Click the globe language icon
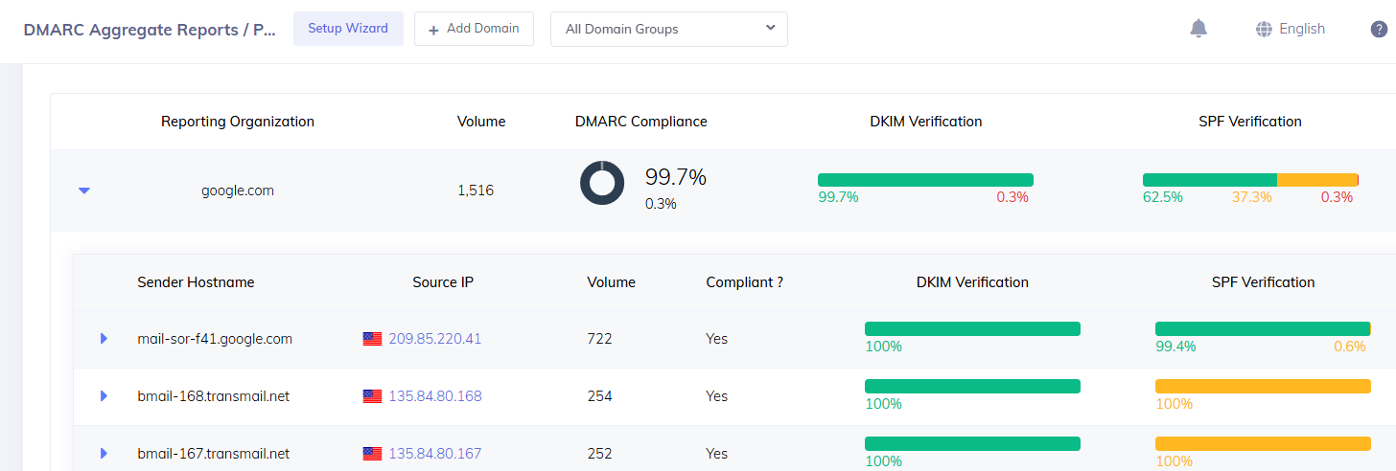The height and width of the screenshot is (471, 1396). [x=1264, y=29]
